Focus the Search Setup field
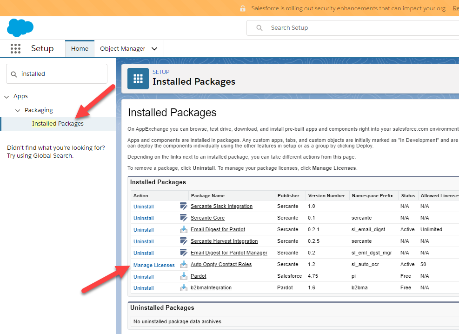459x334 pixels. click(x=353, y=28)
